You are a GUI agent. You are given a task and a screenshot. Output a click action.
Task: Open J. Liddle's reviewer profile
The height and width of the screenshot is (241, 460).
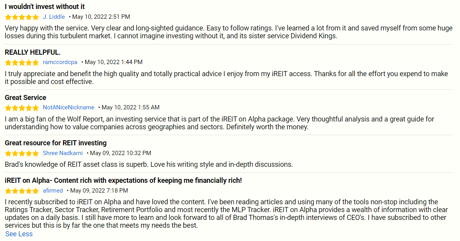click(54, 17)
